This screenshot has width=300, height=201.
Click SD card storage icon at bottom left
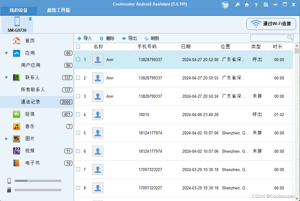9,190
